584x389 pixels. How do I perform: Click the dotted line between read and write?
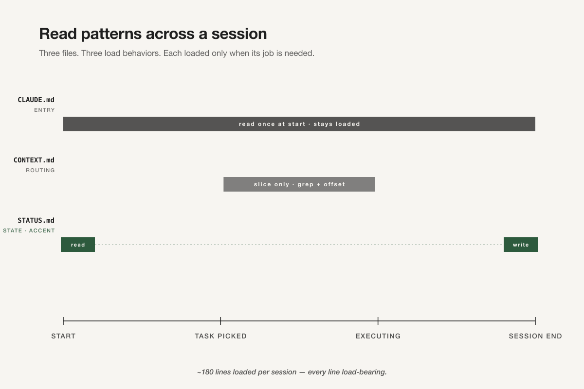(x=299, y=245)
